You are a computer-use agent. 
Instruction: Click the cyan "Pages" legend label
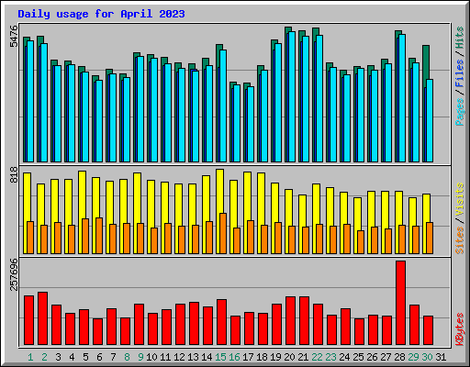(x=460, y=112)
